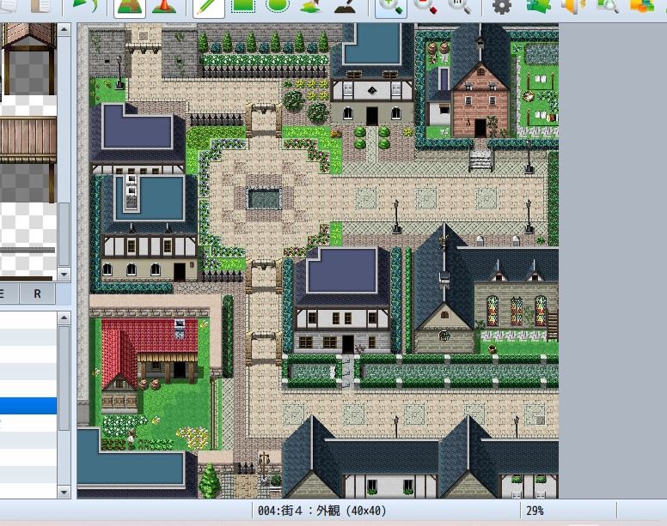Switch to tileset tab R
The width and height of the screenshot is (667, 526).
click(38, 293)
